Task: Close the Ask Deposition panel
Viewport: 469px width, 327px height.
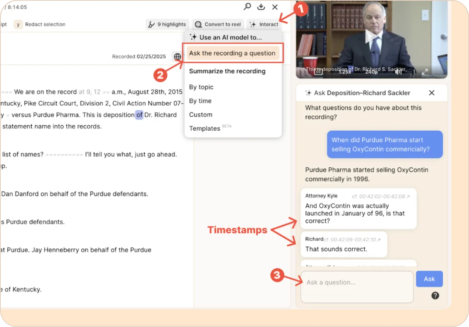Action: (432, 93)
